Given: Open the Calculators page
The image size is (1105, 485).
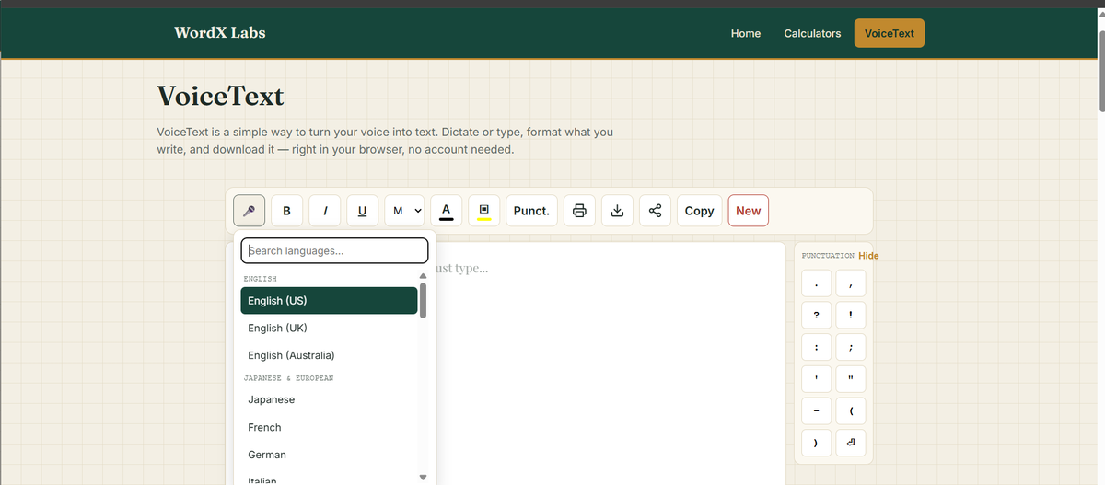Looking at the screenshot, I should click(x=812, y=33).
